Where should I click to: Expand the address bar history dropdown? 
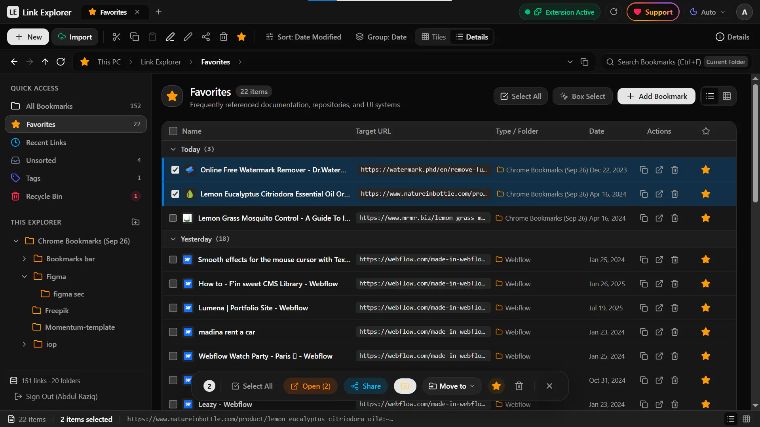(x=570, y=62)
